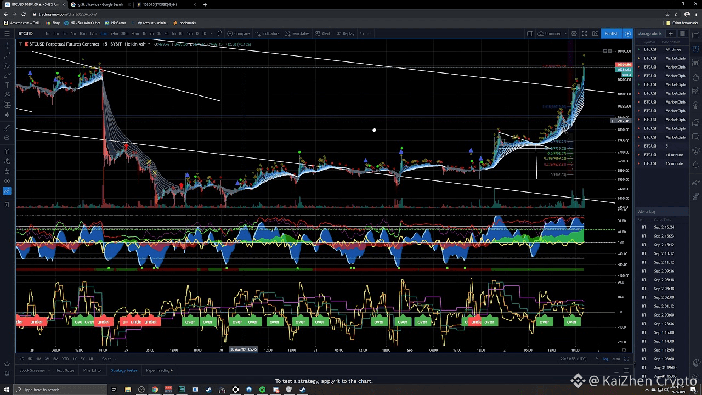This screenshot has height=395, width=702.
Task: Open the select layout icon
Action: (x=530, y=33)
